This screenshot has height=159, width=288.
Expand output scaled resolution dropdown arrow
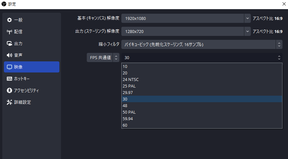[248, 31]
